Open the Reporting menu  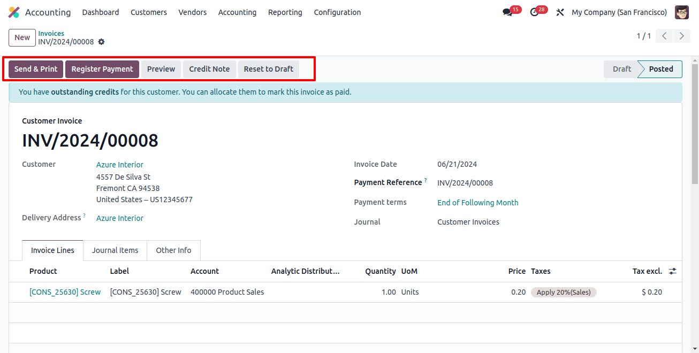click(x=285, y=12)
